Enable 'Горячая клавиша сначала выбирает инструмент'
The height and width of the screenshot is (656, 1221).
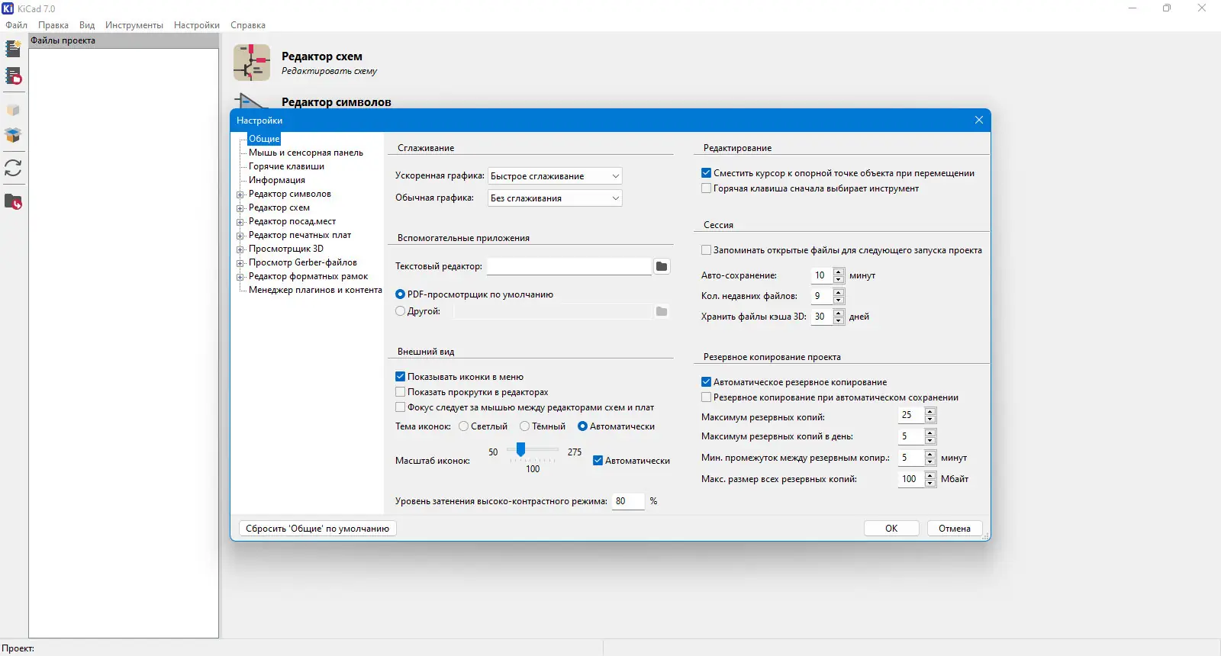pos(706,188)
